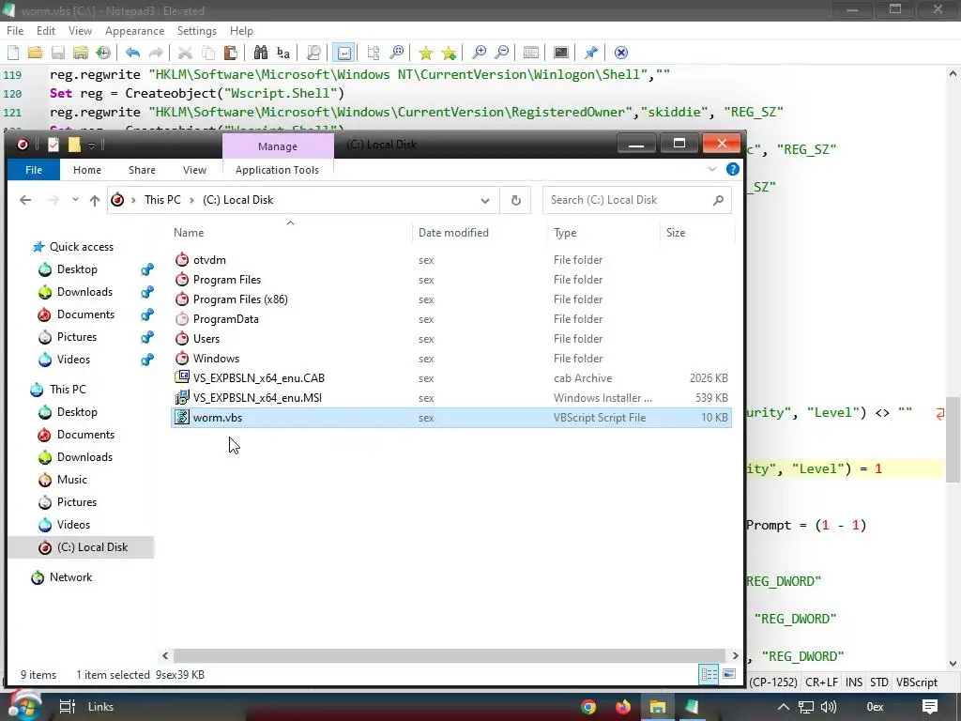The height and width of the screenshot is (721, 961).
Task: Click the Cut scissors icon in Notepad3
Action: (185, 53)
